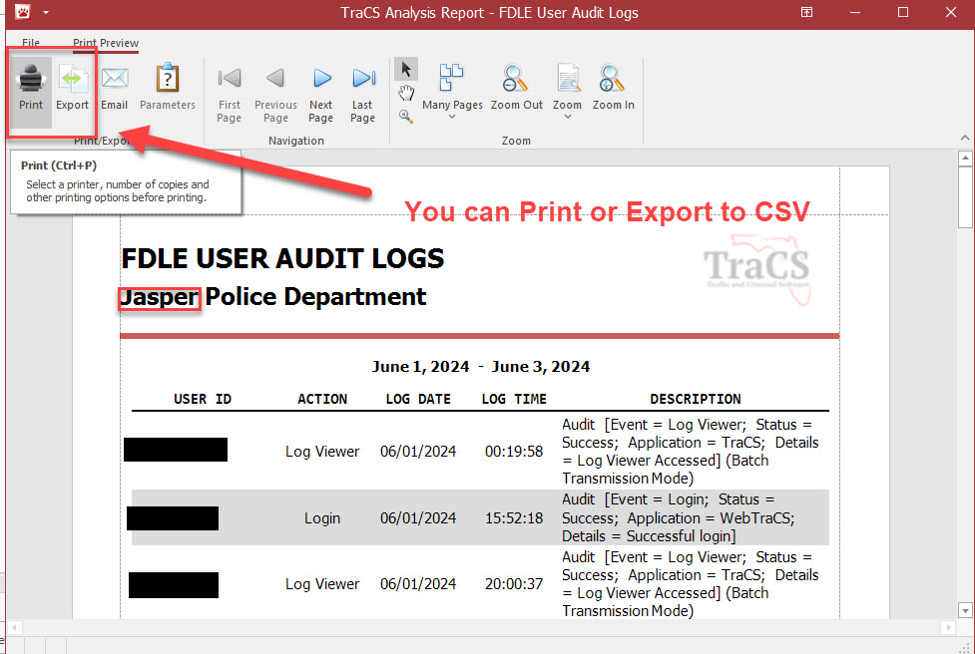Click the Print icon in the ribbon

click(x=31, y=86)
